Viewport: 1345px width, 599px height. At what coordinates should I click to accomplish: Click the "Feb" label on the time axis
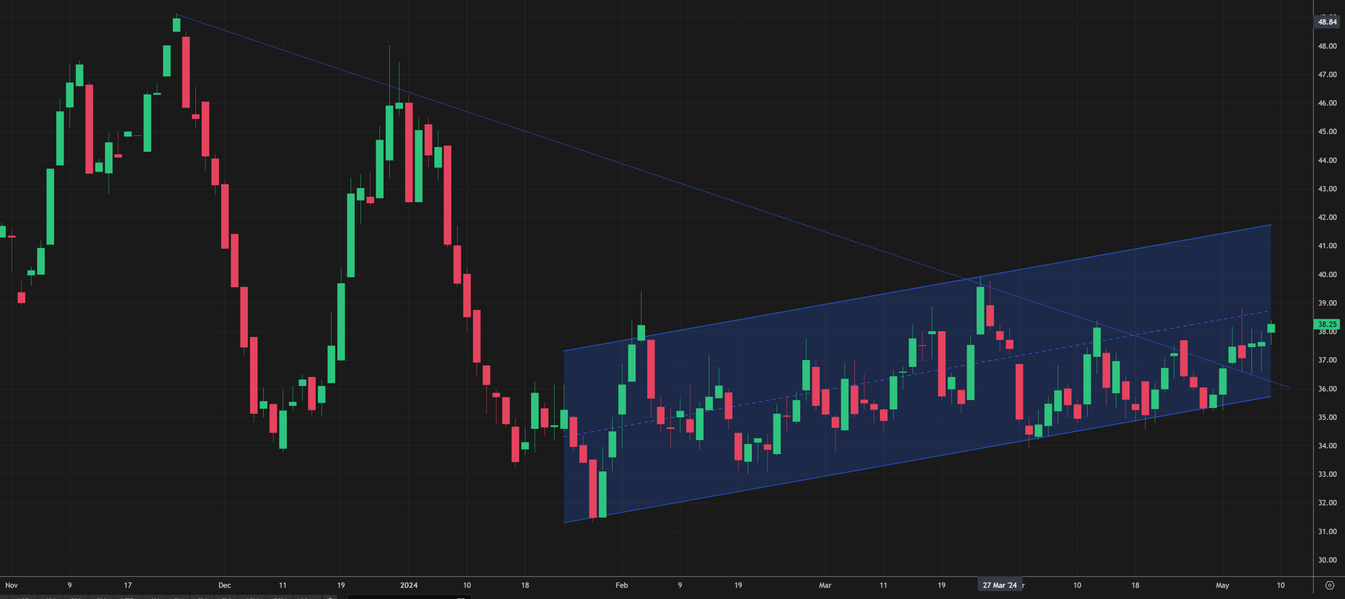click(x=622, y=585)
